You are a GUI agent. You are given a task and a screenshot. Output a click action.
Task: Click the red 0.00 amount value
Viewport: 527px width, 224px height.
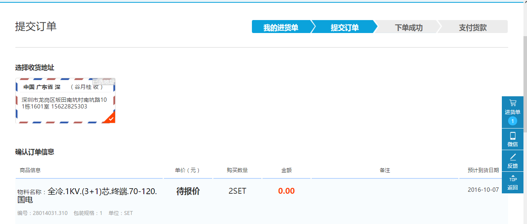[x=286, y=191]
